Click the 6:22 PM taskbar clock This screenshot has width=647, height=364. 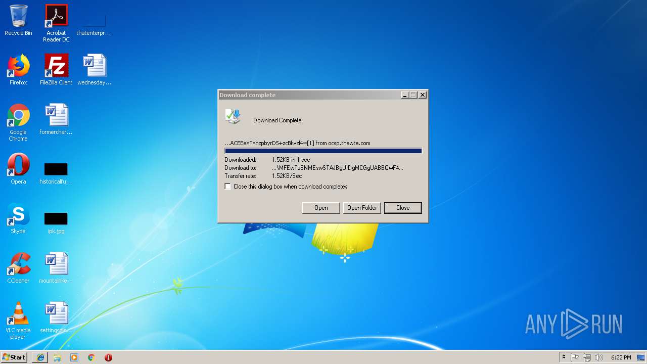point(621,357)
